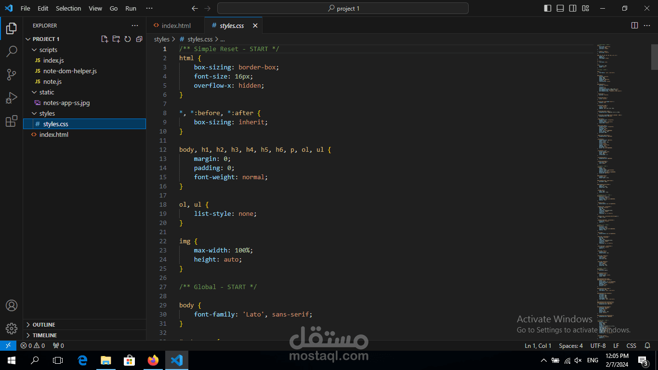Screen dimensions: 658x370
Task: Open the Edit menu
Action: (x=43, y=8)
